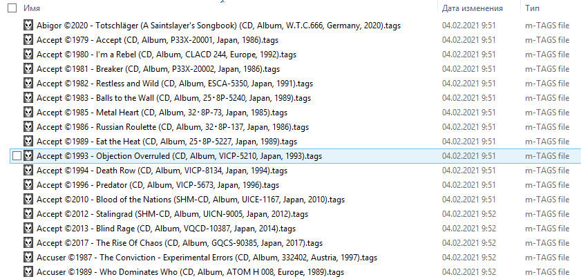Screen dimensions: 581x279
Task: Click the date of Death Row row
Action: [468, 171]
